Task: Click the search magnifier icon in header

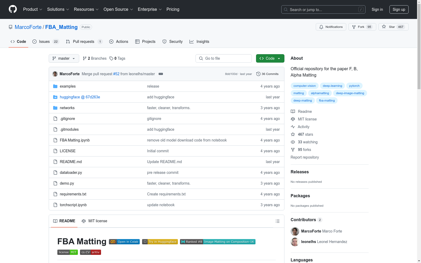Action: pos(286,9)
